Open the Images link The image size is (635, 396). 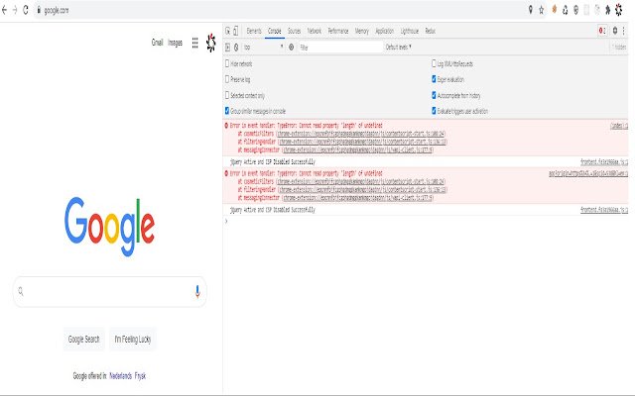click(x=176, y=43)
